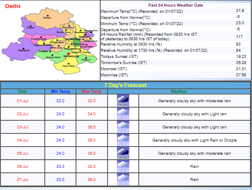Click the Relative Humidity 0830 hrs value 93
The height and width of the screenshot is (190, 252).
pyautogui.click(x=238, y=44)
